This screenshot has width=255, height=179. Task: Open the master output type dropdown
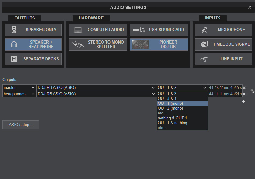[x=19, y=88]
